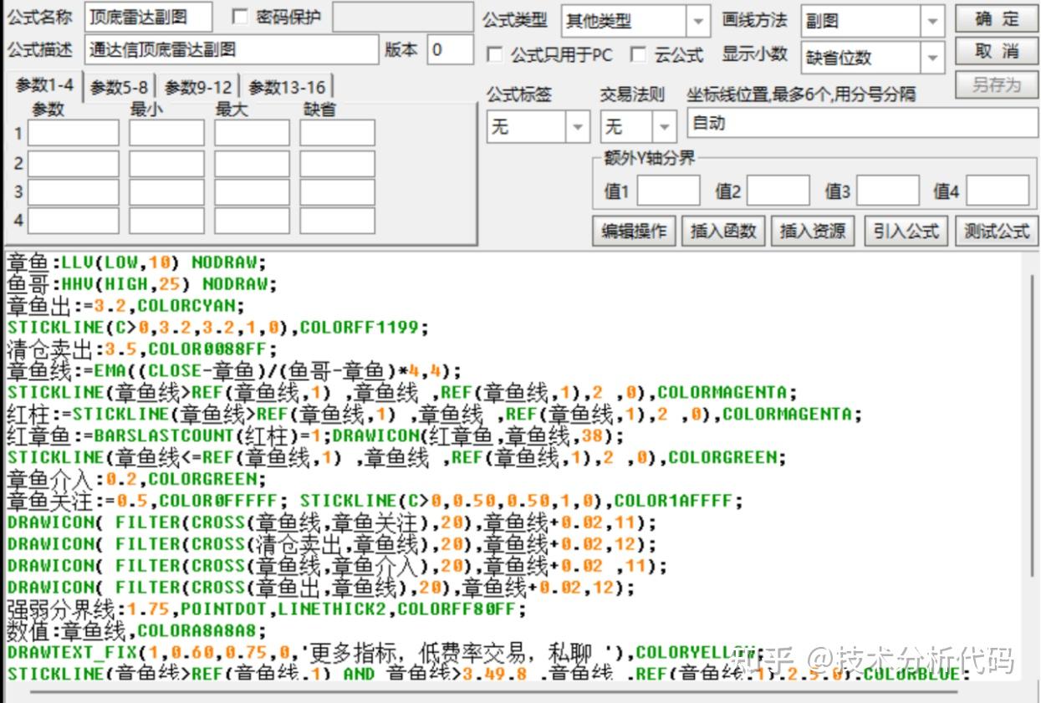The height and width of the screenshot is (703, 1041).
Task: Click the line 章鱼介入:0.2,COLORGREEN
Action: (x=136, y=479)
